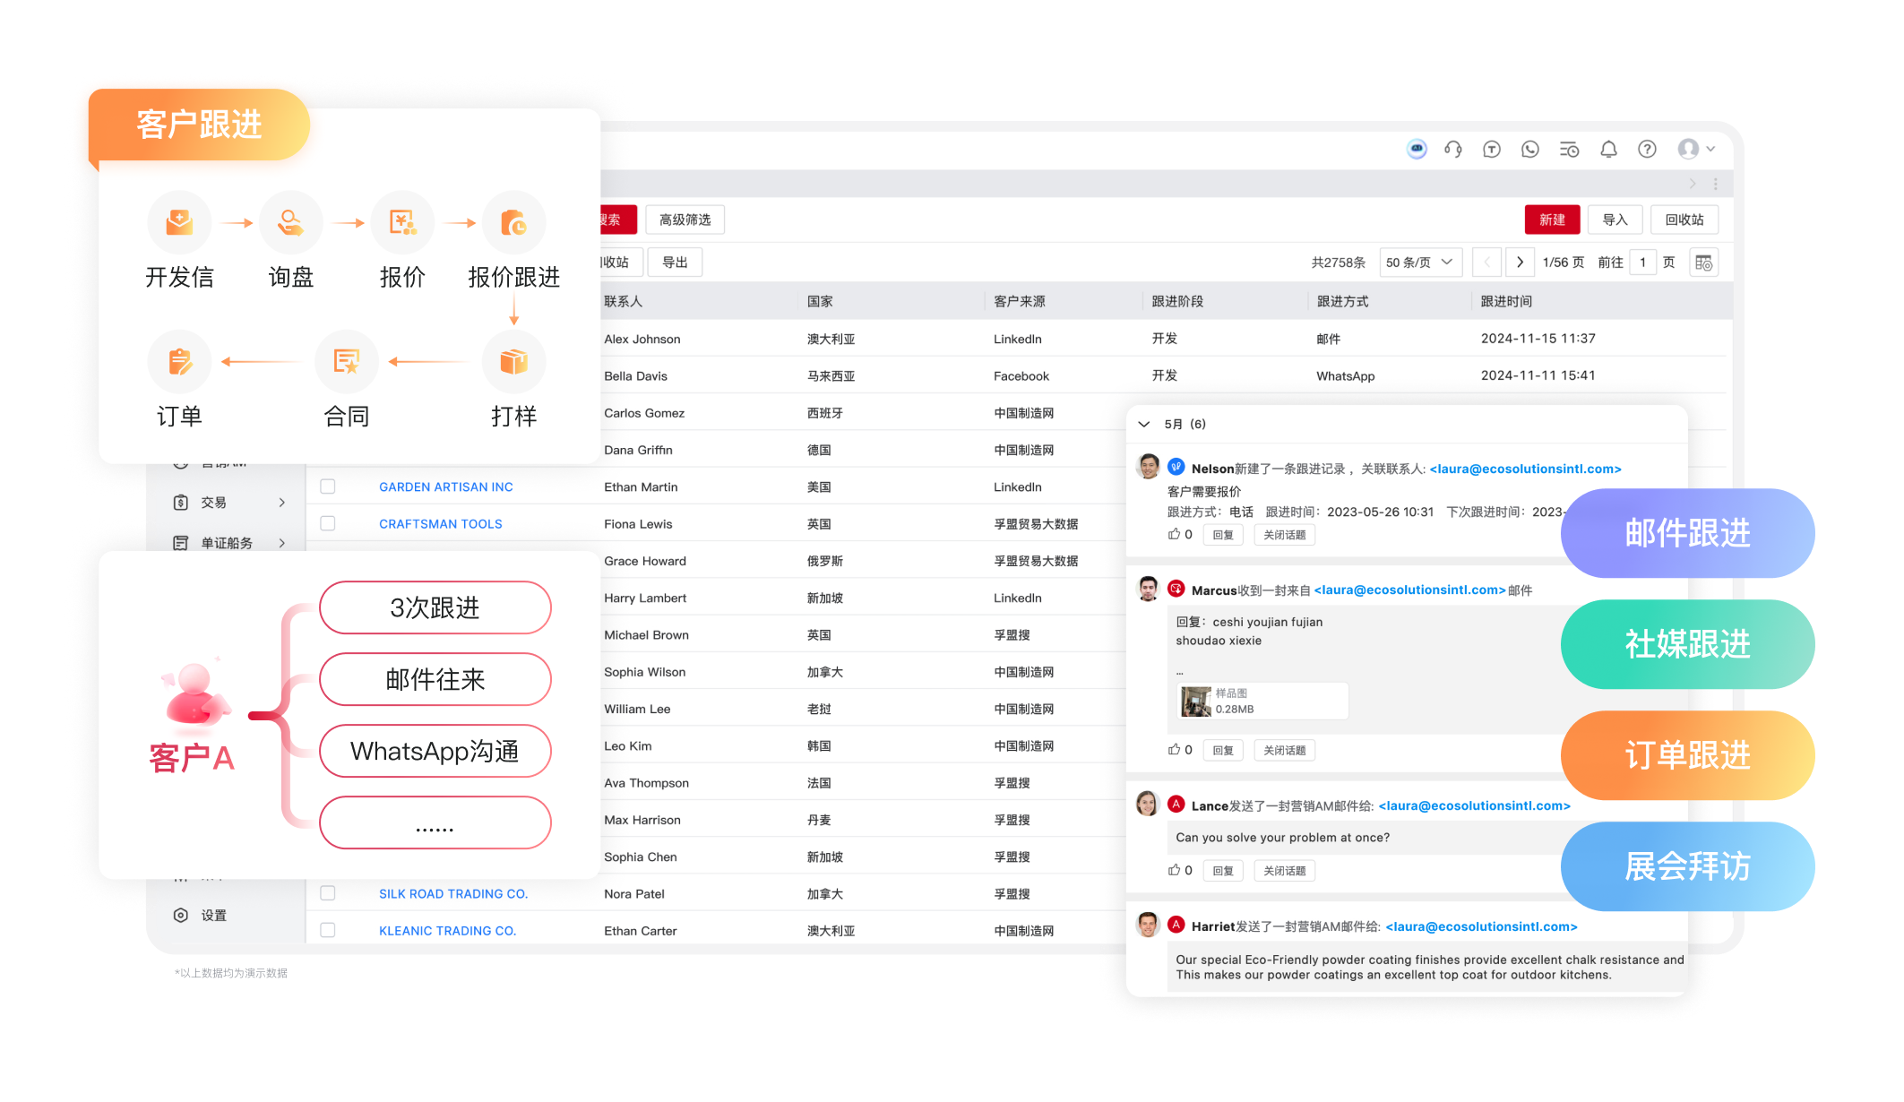Open the AI assistant icon in the top bar

coord(1416,149)
